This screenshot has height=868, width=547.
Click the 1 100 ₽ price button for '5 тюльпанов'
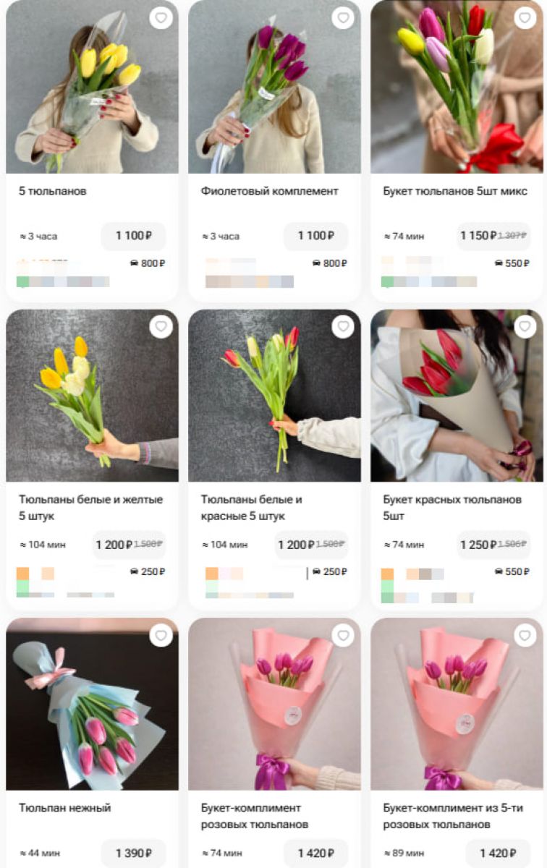(x=133, y=236)
